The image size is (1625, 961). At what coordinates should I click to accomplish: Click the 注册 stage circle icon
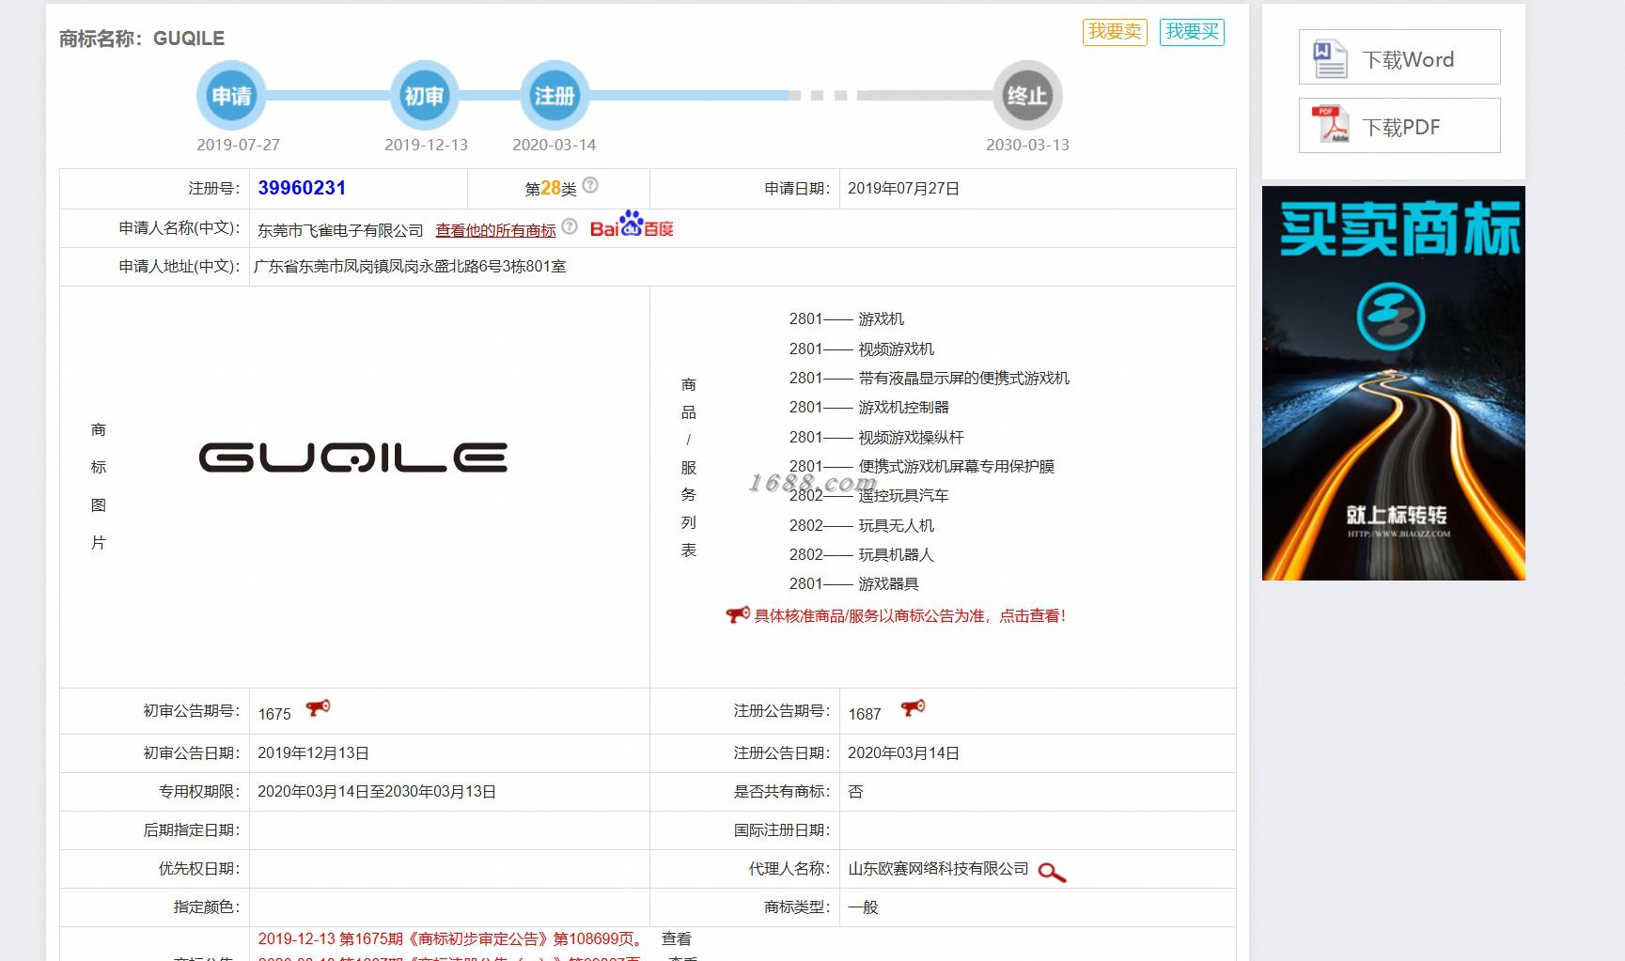pos(555,96)
